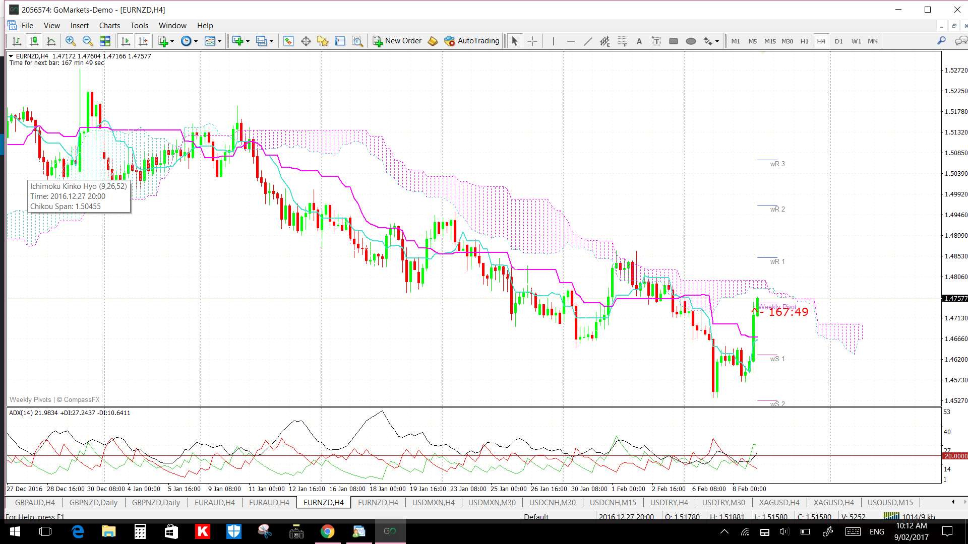This screenshot has width=968, height=544.
Task: Open the View menu
Action: click(51, 26)
